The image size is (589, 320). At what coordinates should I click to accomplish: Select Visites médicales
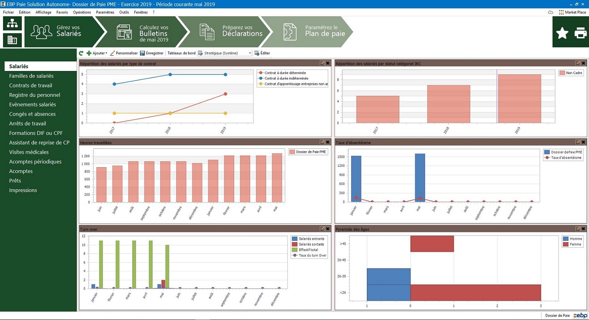click(x=29, y=152)
